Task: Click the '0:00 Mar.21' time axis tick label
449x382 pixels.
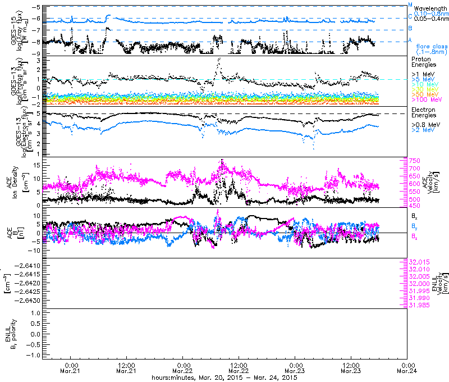Action: coord(71,368)
